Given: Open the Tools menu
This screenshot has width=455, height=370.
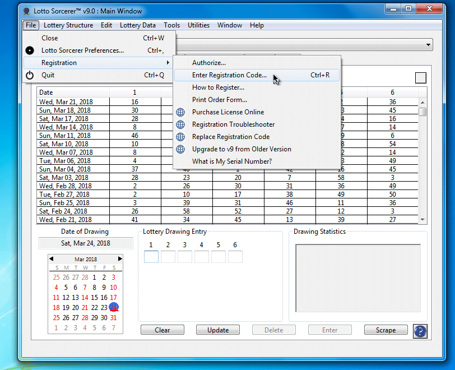Looking at the screenshot, I should [172, 25].
